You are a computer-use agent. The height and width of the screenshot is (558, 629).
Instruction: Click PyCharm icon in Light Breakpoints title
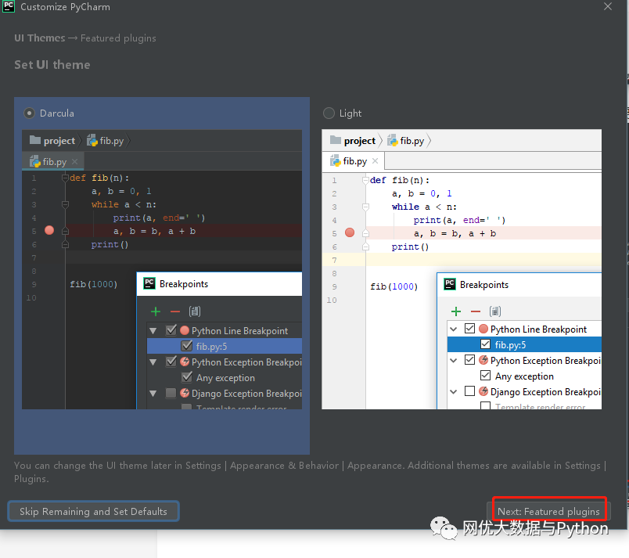[450, 284]
